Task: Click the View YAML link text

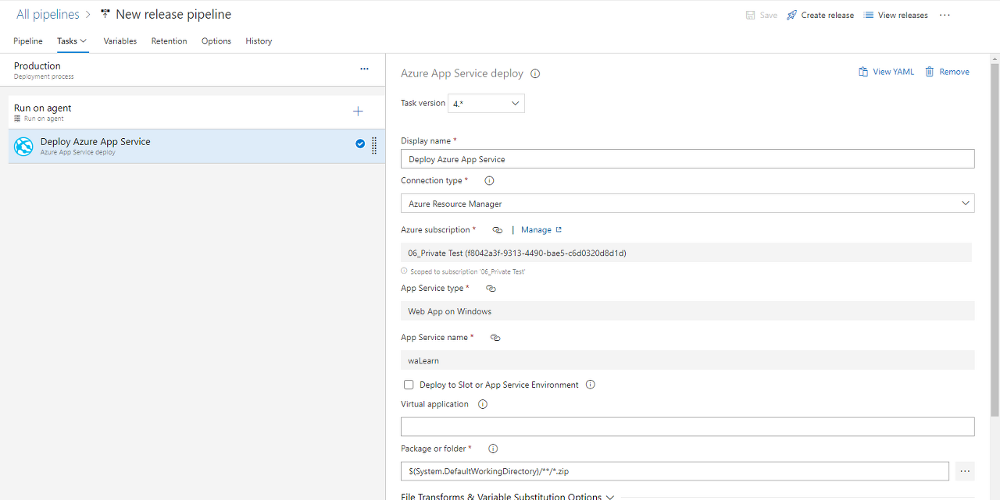Action: coord(893,72)
